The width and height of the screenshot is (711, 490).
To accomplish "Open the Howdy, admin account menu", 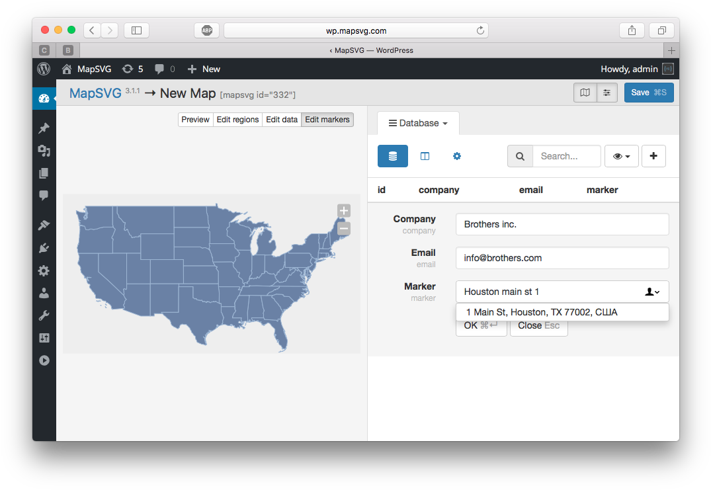I will pos(637,69).
